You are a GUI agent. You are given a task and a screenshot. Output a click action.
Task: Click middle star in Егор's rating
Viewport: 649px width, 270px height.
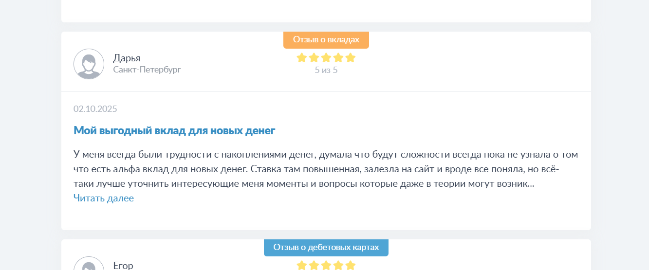[326, 266]
